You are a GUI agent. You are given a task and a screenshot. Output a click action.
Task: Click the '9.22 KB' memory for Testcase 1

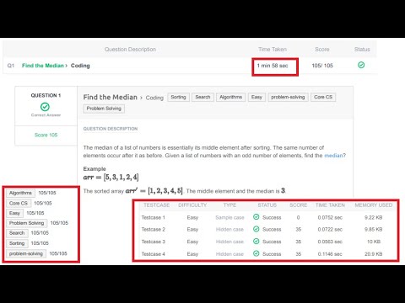(374, 217)
